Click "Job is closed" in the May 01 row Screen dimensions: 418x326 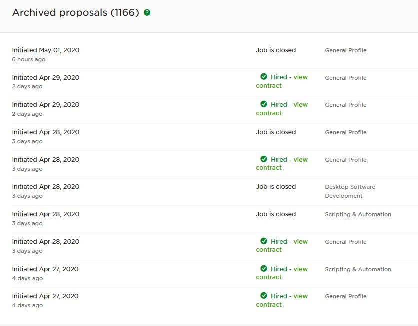276,50
